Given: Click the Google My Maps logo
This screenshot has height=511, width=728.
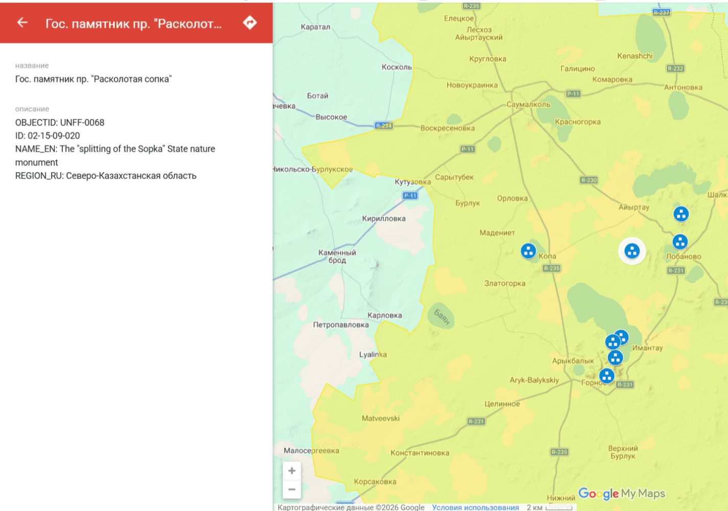Looking at the screenshot, I should click(x=622, y=494).
